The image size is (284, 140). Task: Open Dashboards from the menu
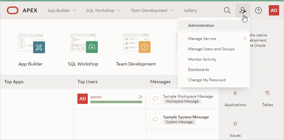[214, 69]
